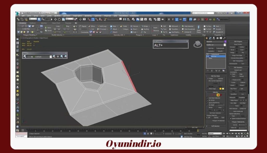The image size is (267, 153).
Task: Enable Use Stack Selection checkbox
Action: 208,98
